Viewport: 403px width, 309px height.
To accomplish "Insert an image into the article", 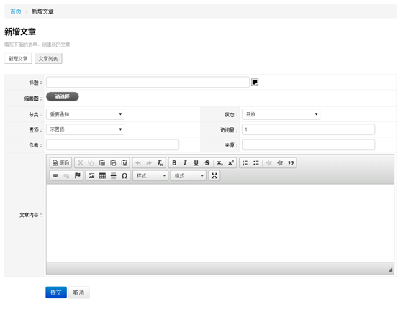I will (91, 176).
